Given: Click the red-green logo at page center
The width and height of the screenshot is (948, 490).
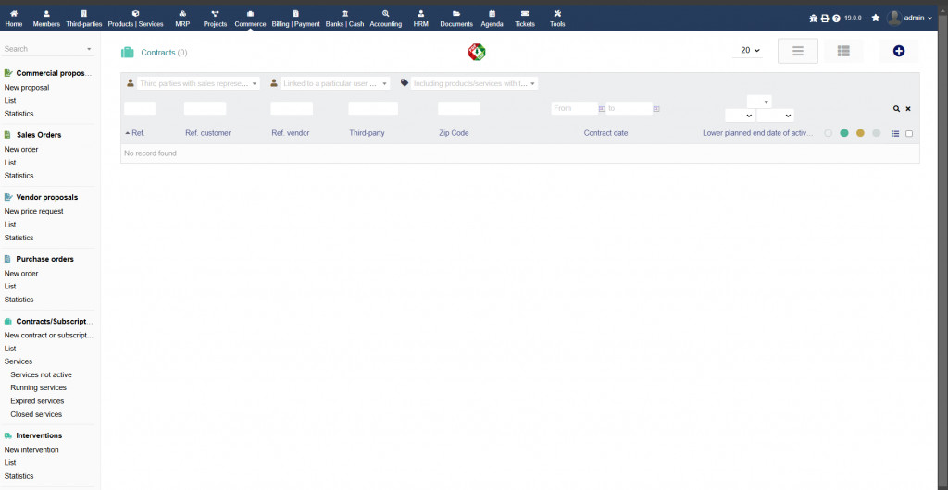Looking at the screenshot, I should (x=477, y=52).
